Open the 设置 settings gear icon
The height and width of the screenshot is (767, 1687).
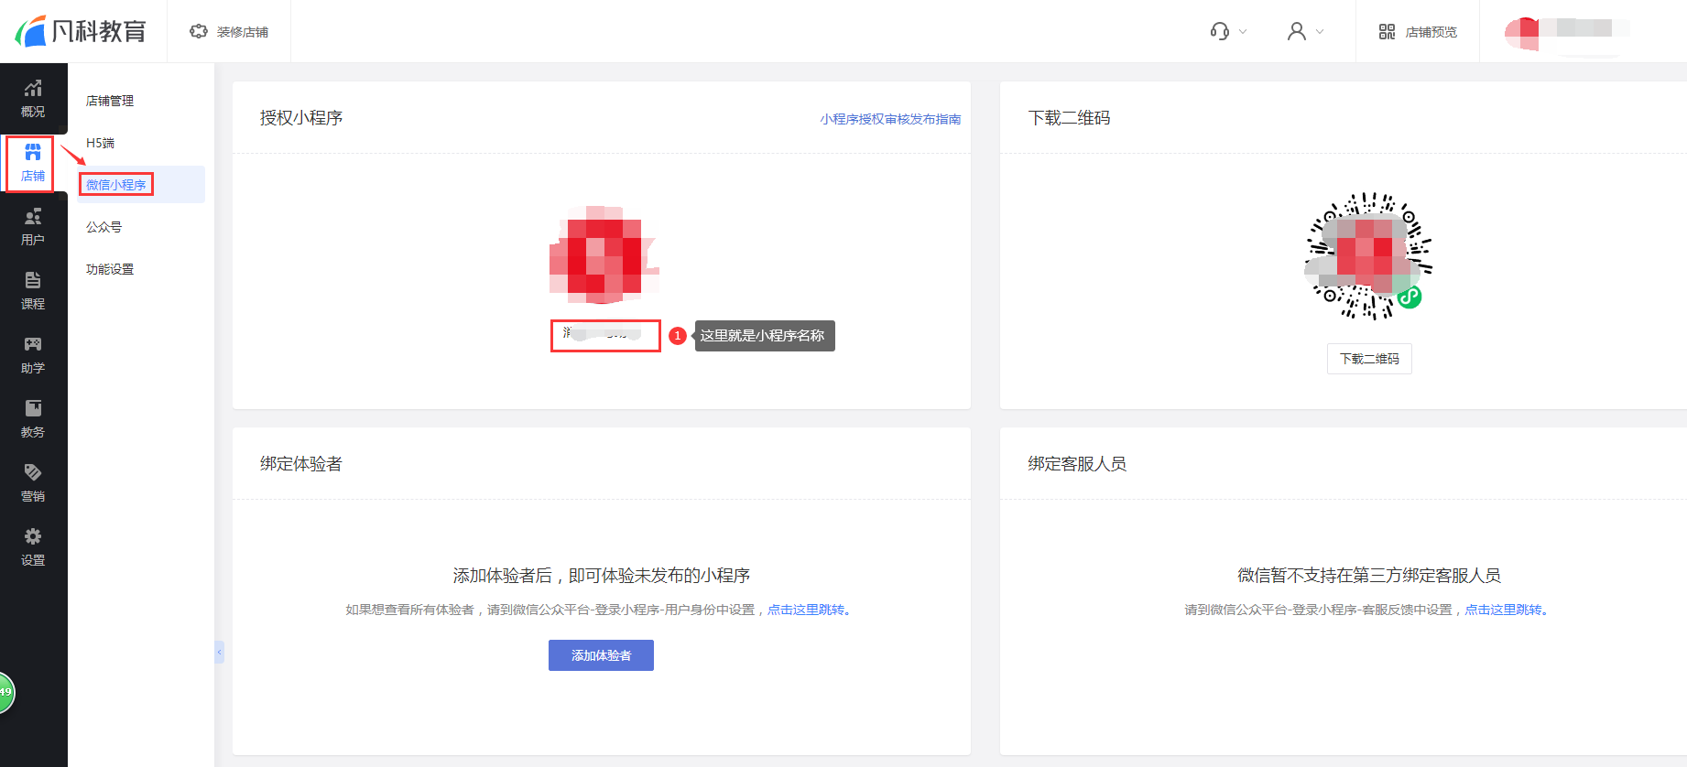pyautogui.click(x=33, y=546)
